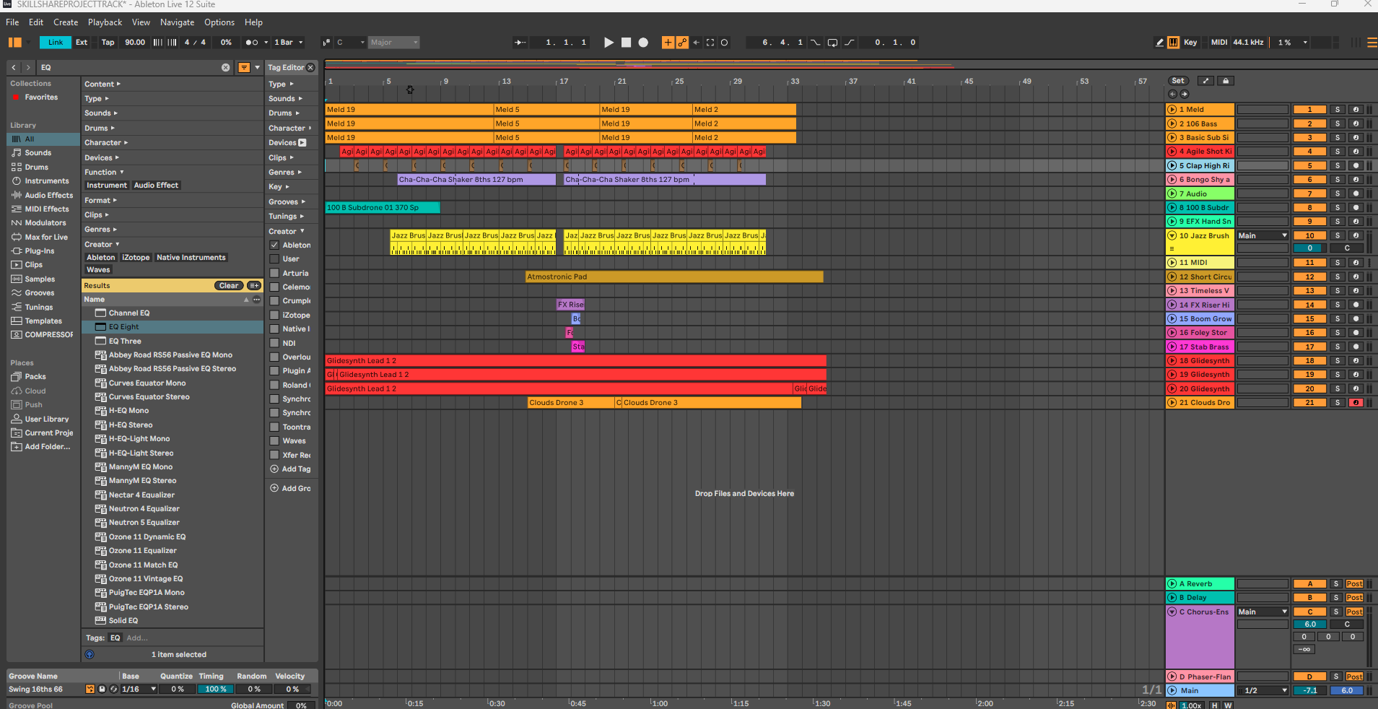Open the Edit menu
The width and height of the screenshot is (1378, 709).
(36, 22)
